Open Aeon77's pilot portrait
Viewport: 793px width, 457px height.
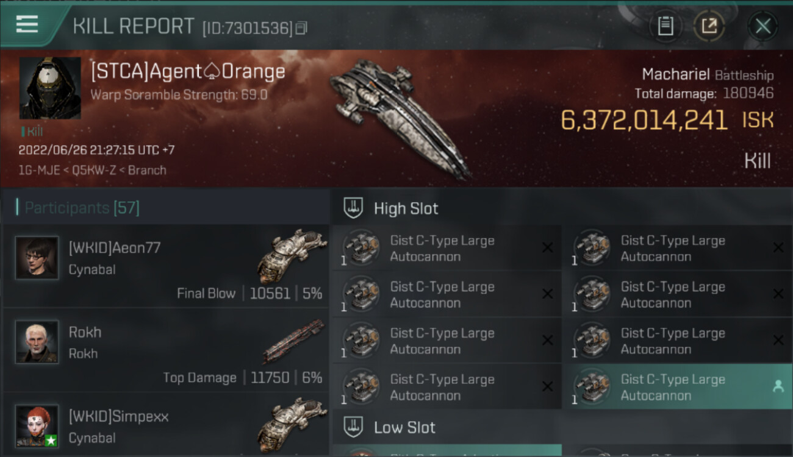(x=37, y=258)
